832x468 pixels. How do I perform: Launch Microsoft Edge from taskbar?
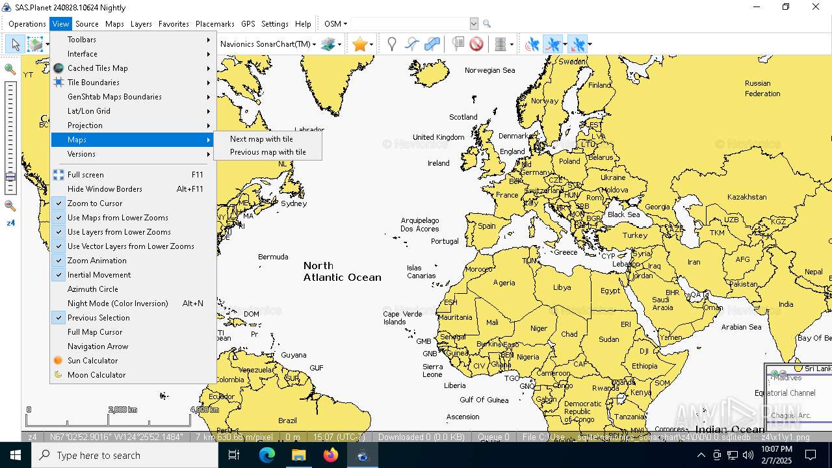point(266,455)
